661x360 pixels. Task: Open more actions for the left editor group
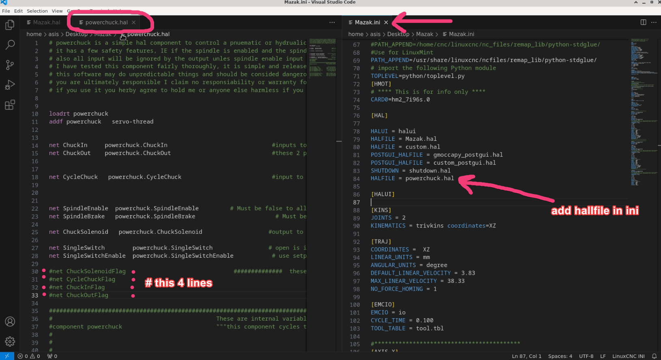tap(332, 22)
